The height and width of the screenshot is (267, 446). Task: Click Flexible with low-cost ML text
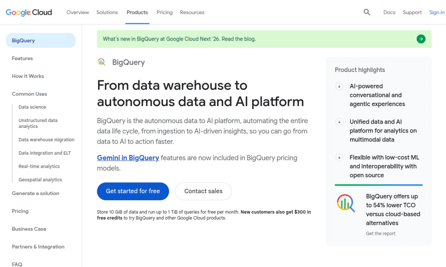384,167
